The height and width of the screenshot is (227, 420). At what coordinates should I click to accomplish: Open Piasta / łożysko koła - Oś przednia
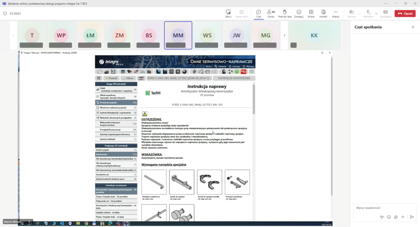116,197
